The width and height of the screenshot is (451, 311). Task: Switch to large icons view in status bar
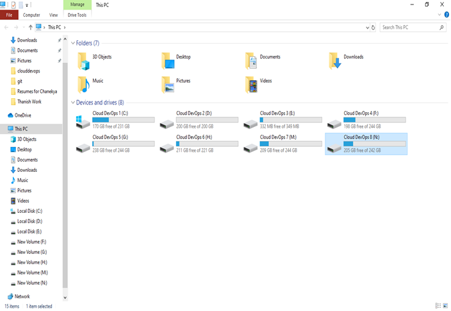pos(446,307)
